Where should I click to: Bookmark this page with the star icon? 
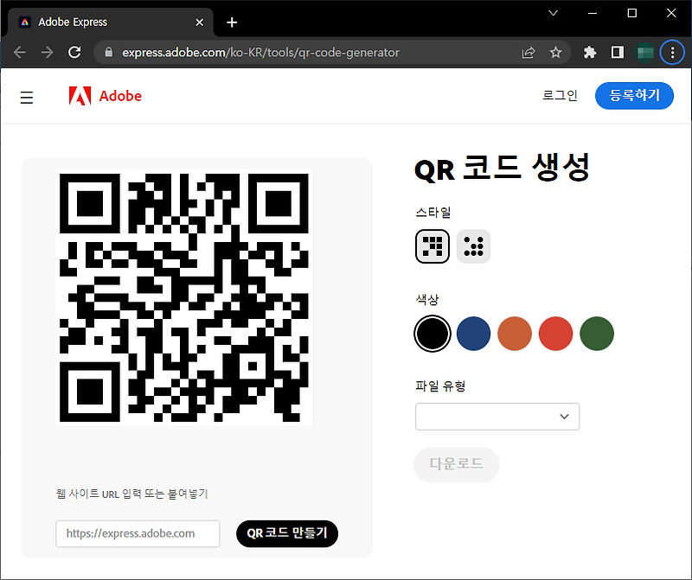pyautogui.click(x=556, y=52)
